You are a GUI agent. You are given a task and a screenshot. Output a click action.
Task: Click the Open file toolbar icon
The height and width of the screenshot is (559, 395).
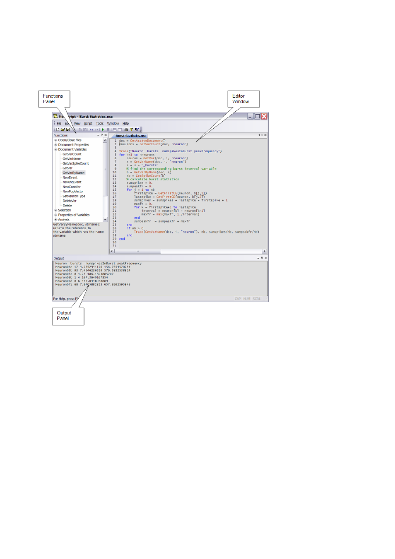point(63,130)
